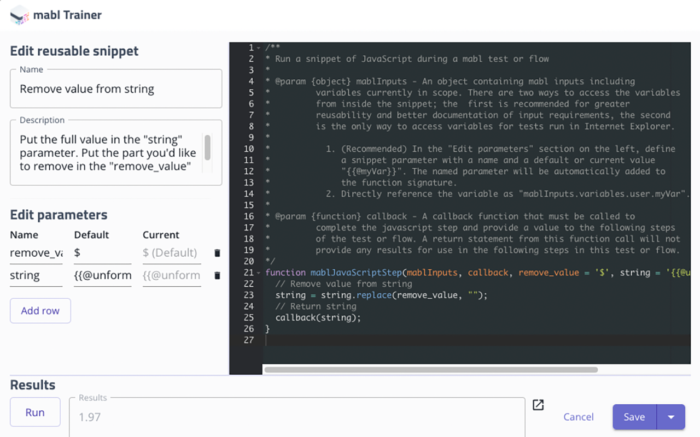Delete the remove_value parameter row
Screen dimensions: 700x437
tap(217, 253)
